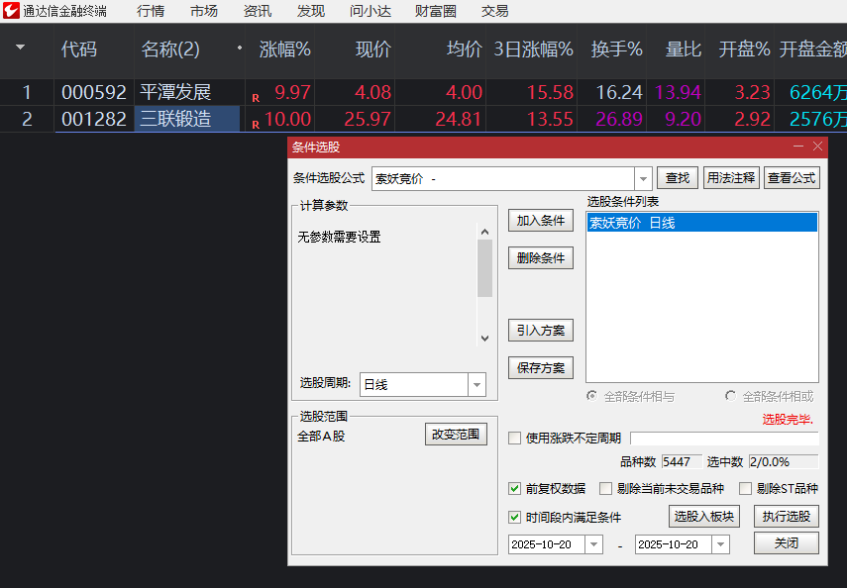Check the 剔除ST品种 option
Viewport: 847px width, 588px height.
click(744, 489)
